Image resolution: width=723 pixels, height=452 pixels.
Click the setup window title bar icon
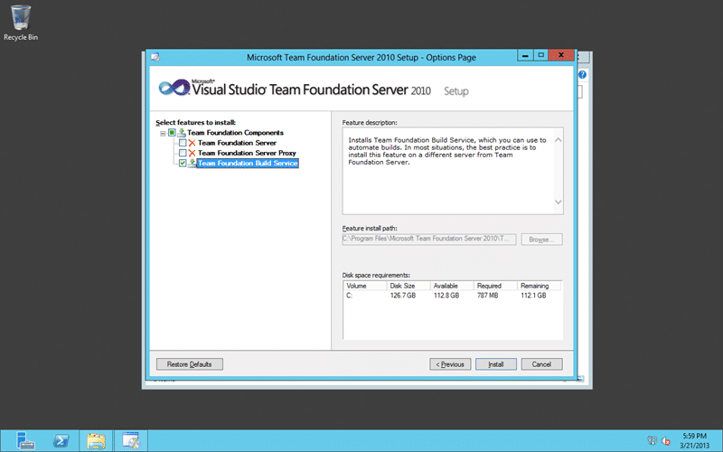(x=155, y=57)
